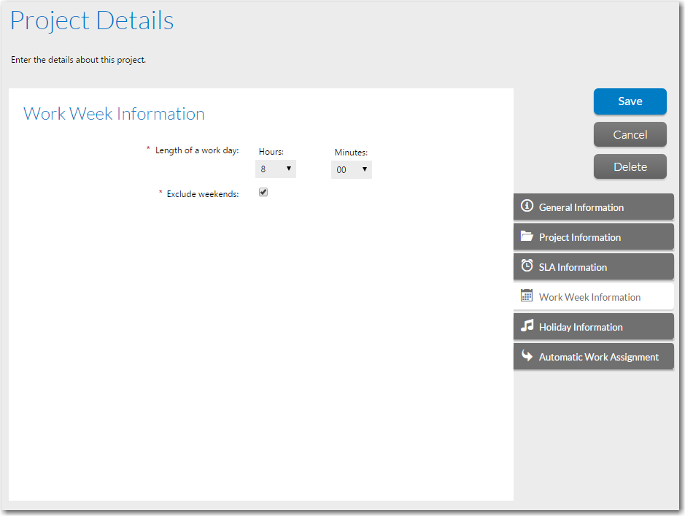Click the calendar icon for Work Week Information
This screenshot has height=516, width=685.
click(x=527, y=296)
